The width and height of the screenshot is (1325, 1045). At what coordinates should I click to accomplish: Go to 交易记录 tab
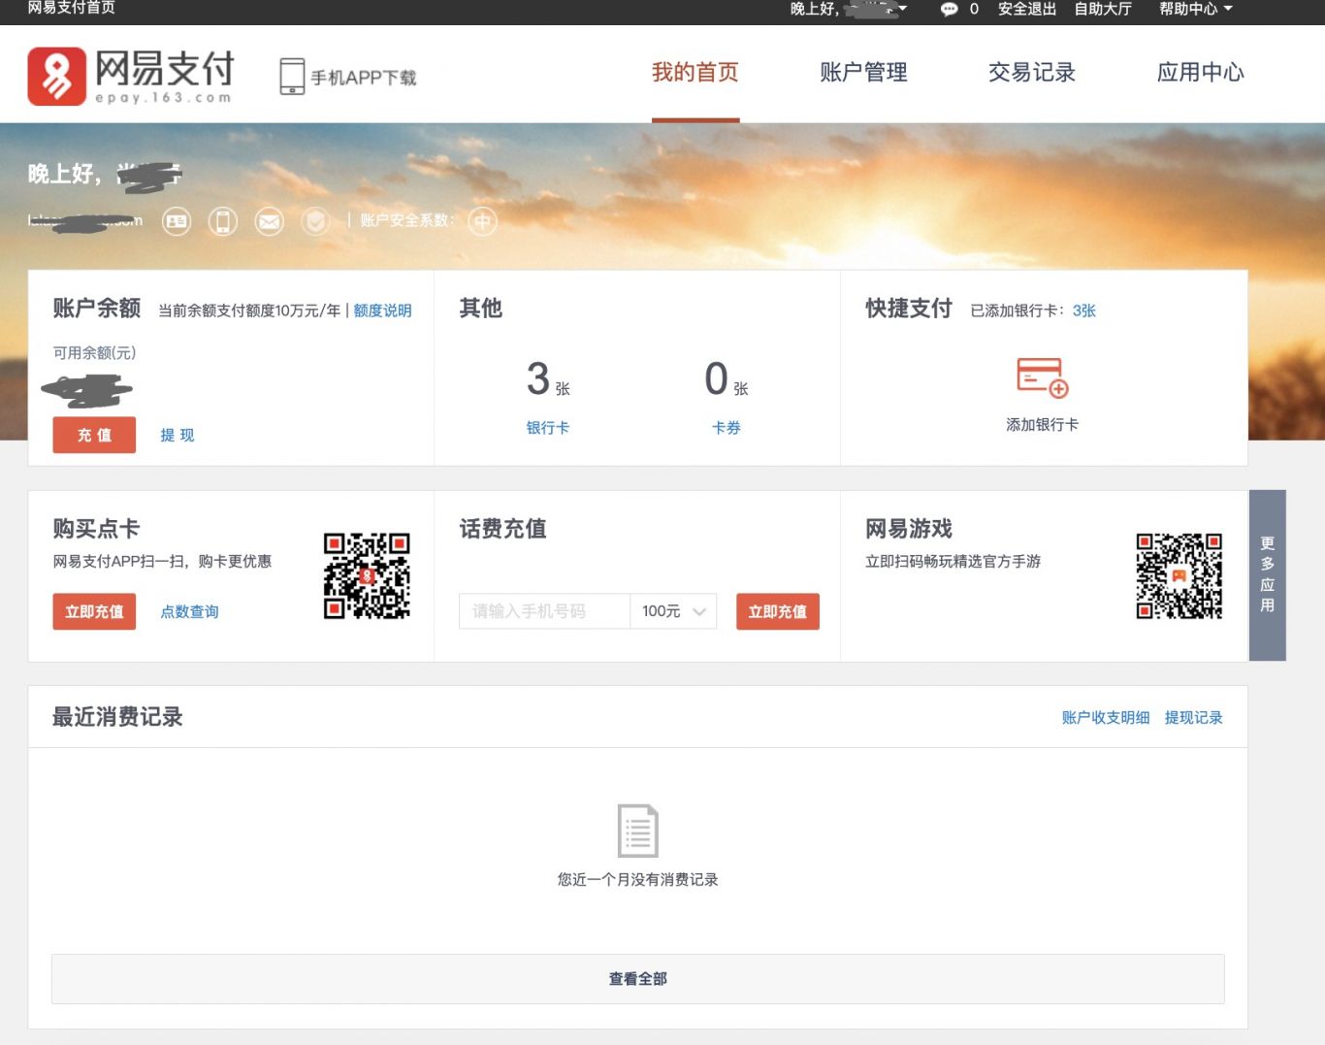pyautogui.click(x=1032, y=73)
